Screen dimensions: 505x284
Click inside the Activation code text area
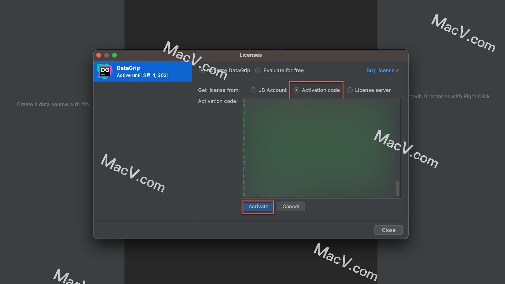click(x=321, y=148)
